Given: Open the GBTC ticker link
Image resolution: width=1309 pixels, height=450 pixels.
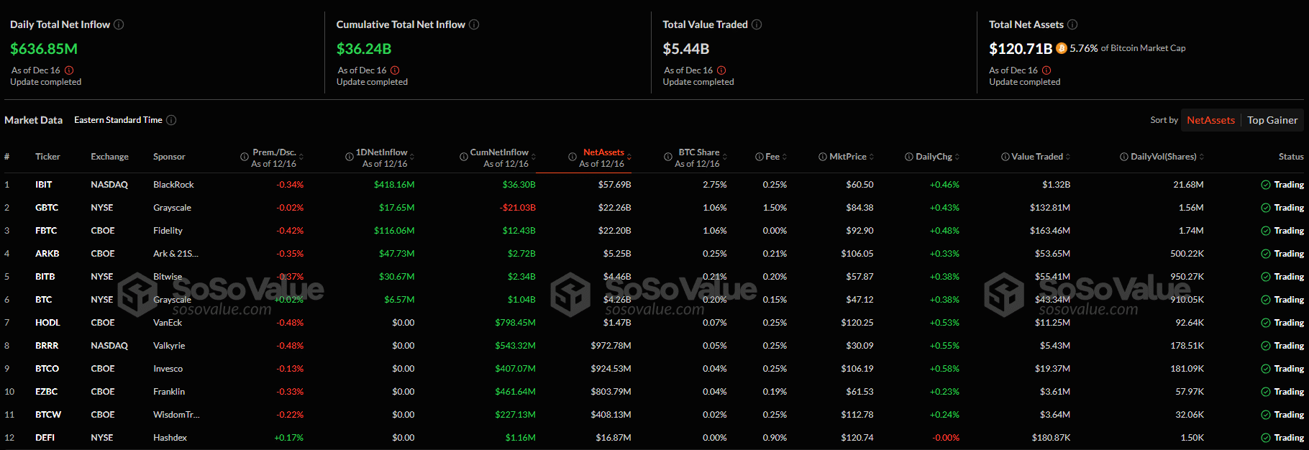Looking at the screenshot, I should (x=47, y=208).
